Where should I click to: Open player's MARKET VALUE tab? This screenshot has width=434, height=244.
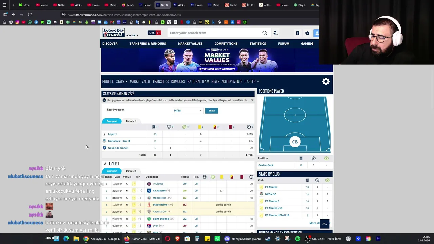pyautogui.click(x=140, y=81)
